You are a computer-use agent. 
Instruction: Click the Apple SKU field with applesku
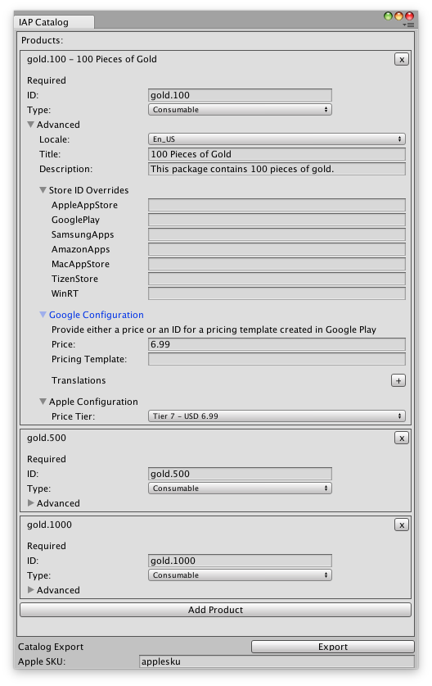click(x=277, y=661)
